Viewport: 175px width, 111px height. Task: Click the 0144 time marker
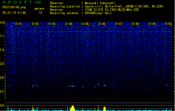69,24
